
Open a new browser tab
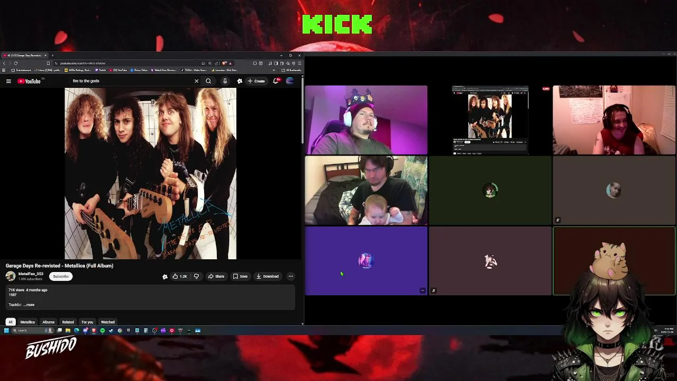pos(52,55)
